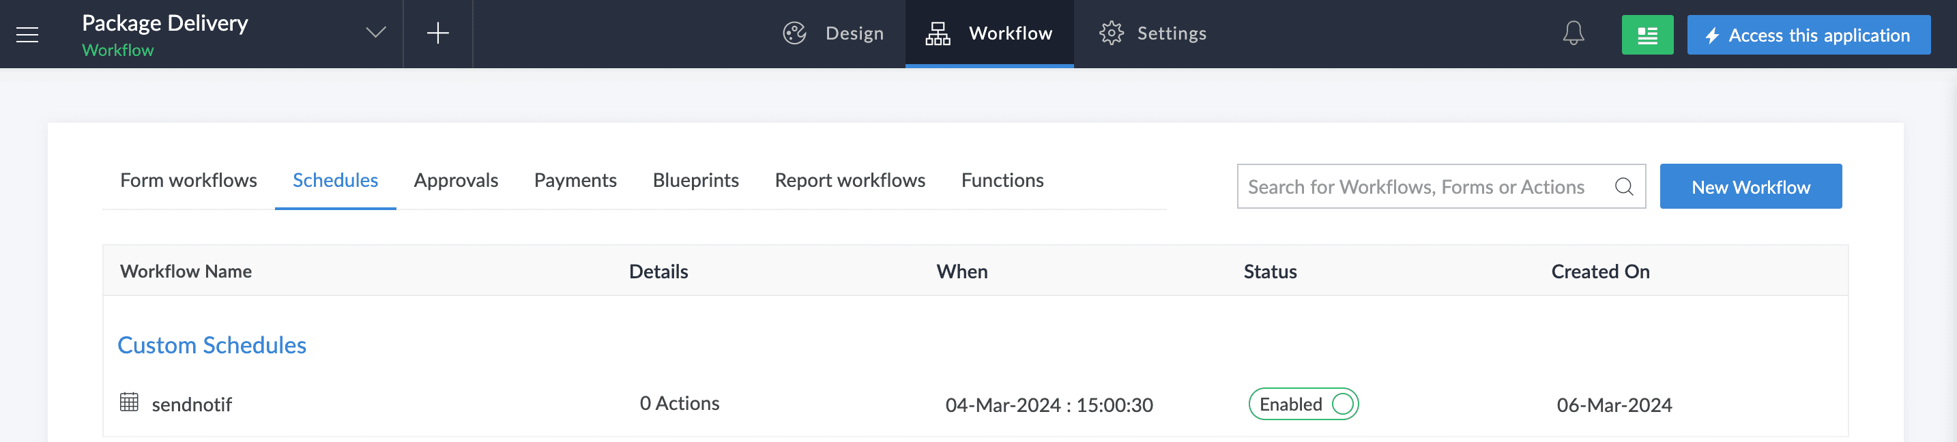Image resolution: width=1957 pixels, height=442 pixels.
Task: Toggle the Enabled status switch for sendnotif
Action: pyautogui.click(x=1304, y=404)
